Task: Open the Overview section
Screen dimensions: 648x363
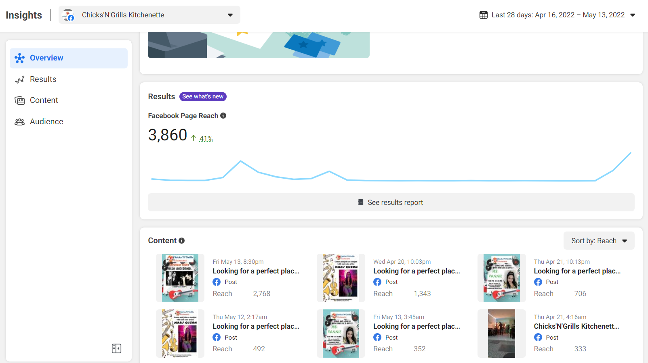Action: (69, 58)
